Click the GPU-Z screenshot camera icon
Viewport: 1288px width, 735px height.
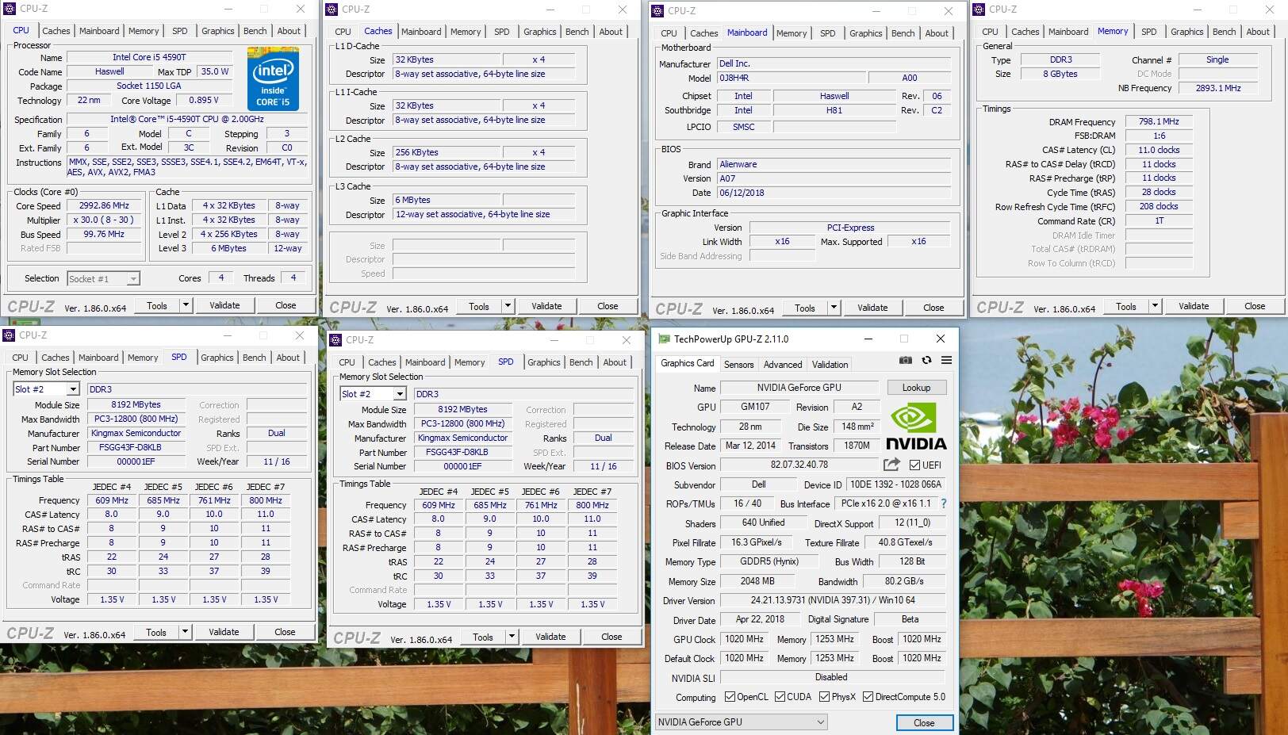tap(905, 360)
